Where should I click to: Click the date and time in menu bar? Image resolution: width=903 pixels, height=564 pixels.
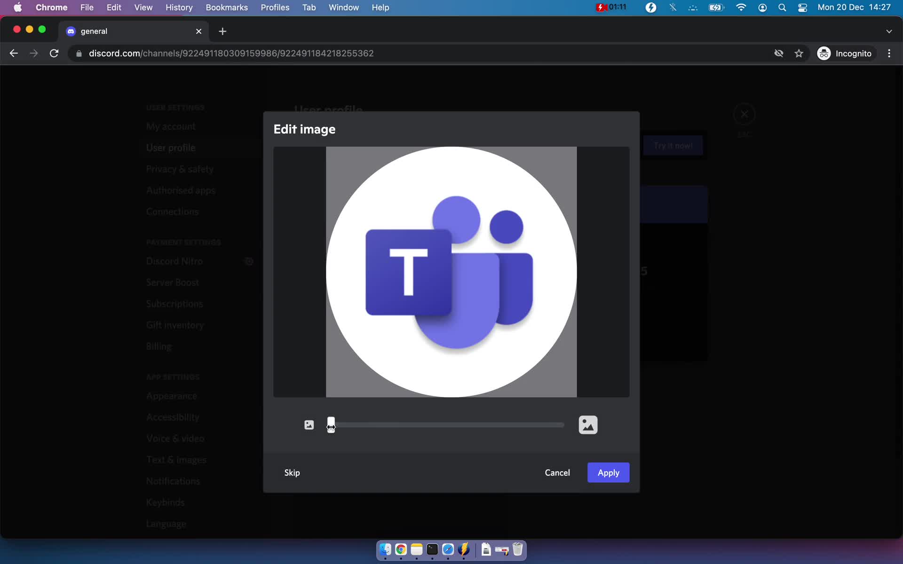tap(854, 7)
